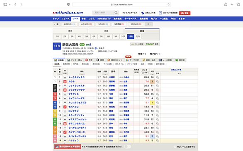Click favorite register icon for ヤマニンサルバム
This screenshot has width=243, height=151.
pos(158,124)
